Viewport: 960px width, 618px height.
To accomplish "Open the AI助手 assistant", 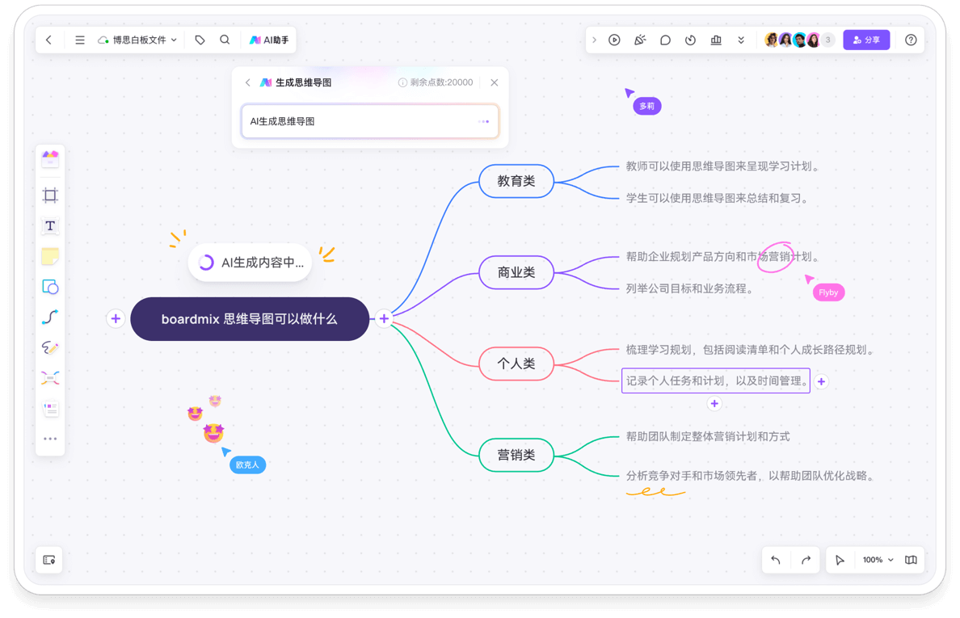I will pos(269,40).
